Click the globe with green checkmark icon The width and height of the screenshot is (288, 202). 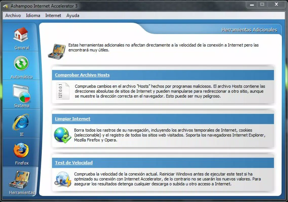coord(63,135)
